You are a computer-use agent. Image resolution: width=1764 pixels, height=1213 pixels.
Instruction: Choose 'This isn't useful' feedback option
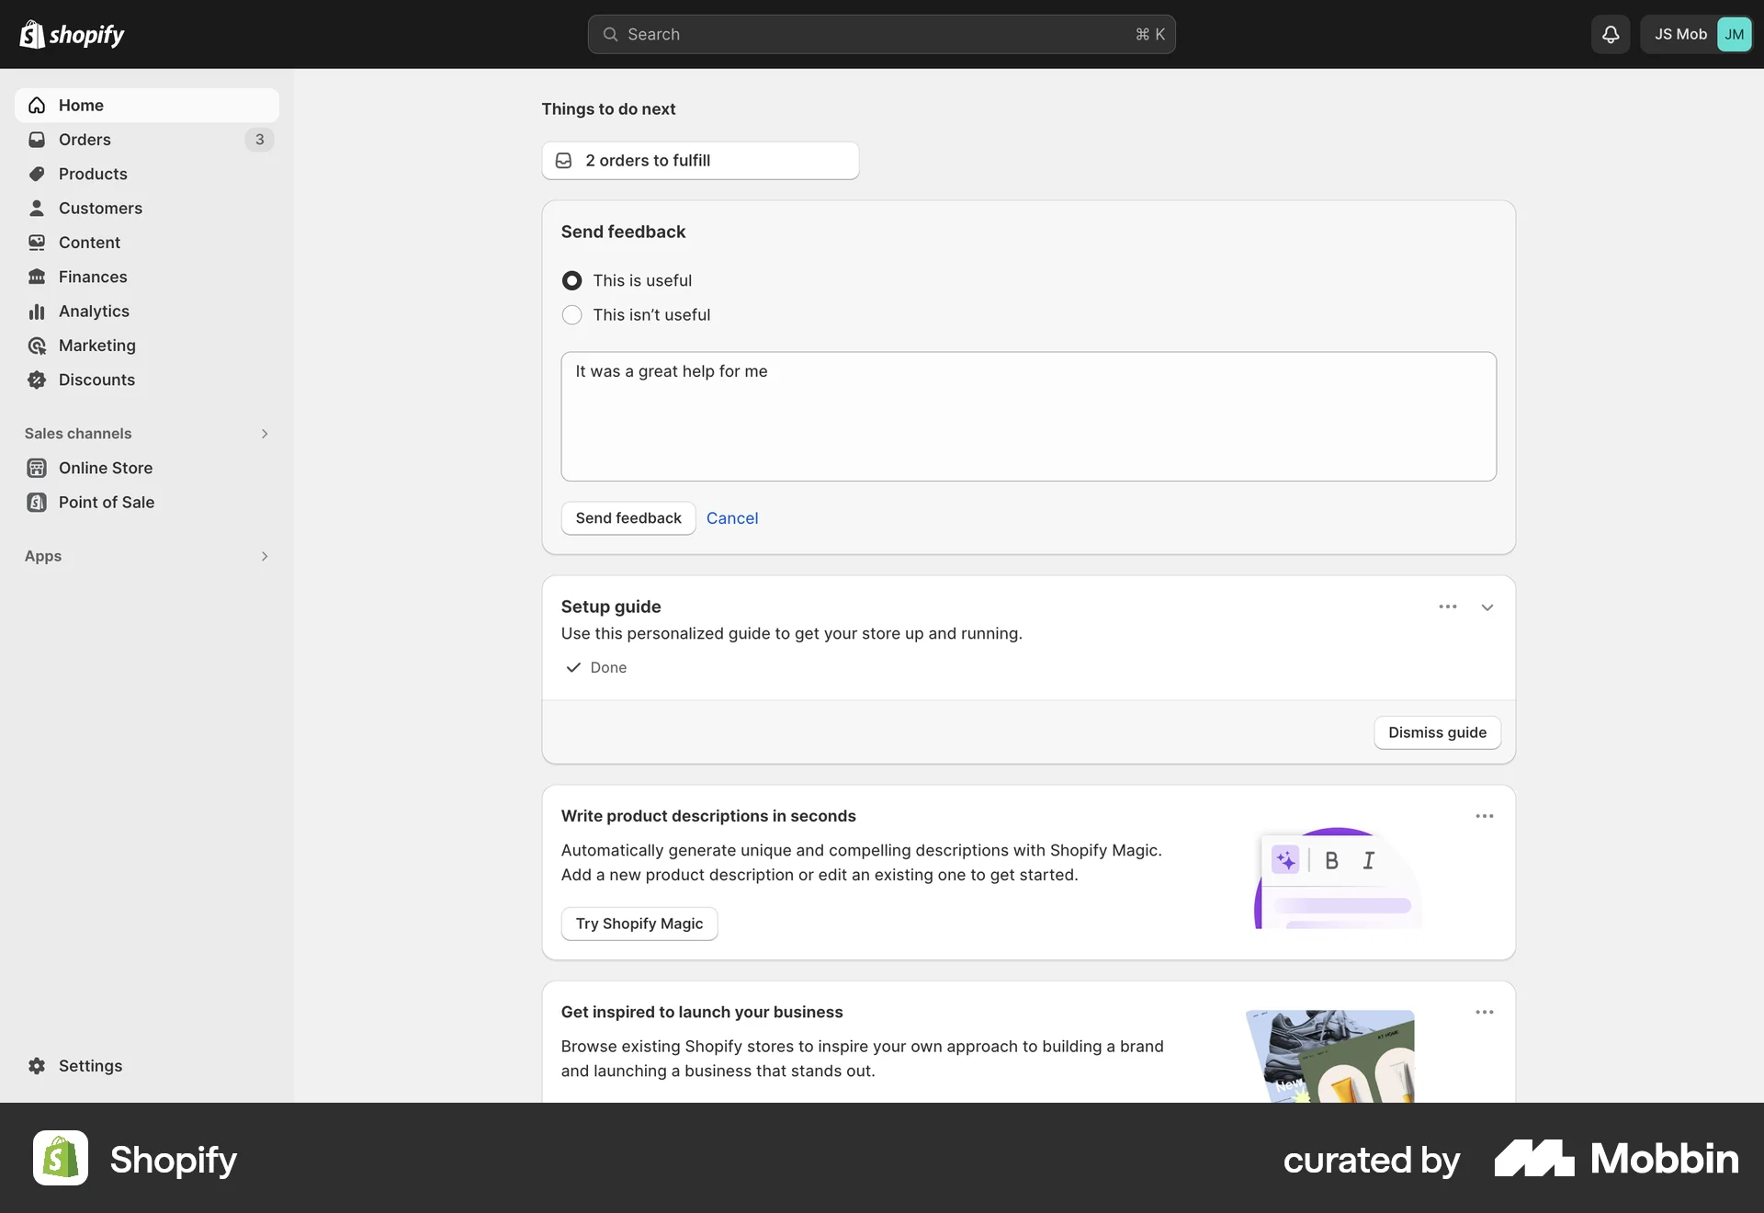(x=571, y=314)
